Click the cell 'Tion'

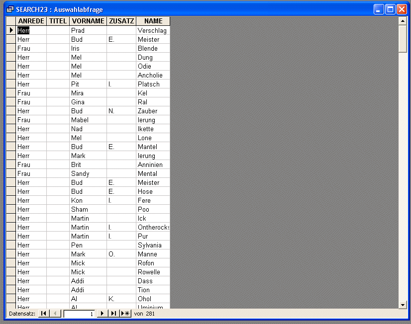(x=153, y=290)
